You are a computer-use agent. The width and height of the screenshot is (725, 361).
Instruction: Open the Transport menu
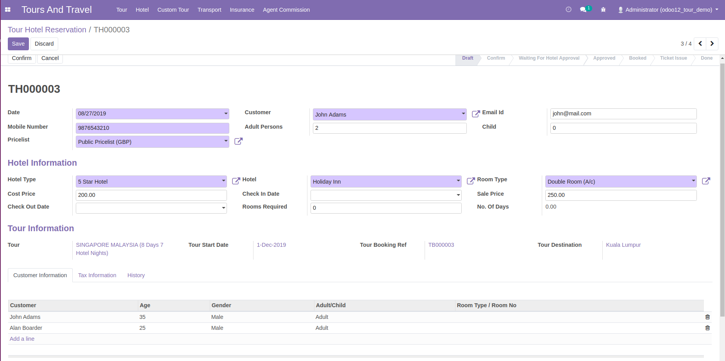(209, 10)
